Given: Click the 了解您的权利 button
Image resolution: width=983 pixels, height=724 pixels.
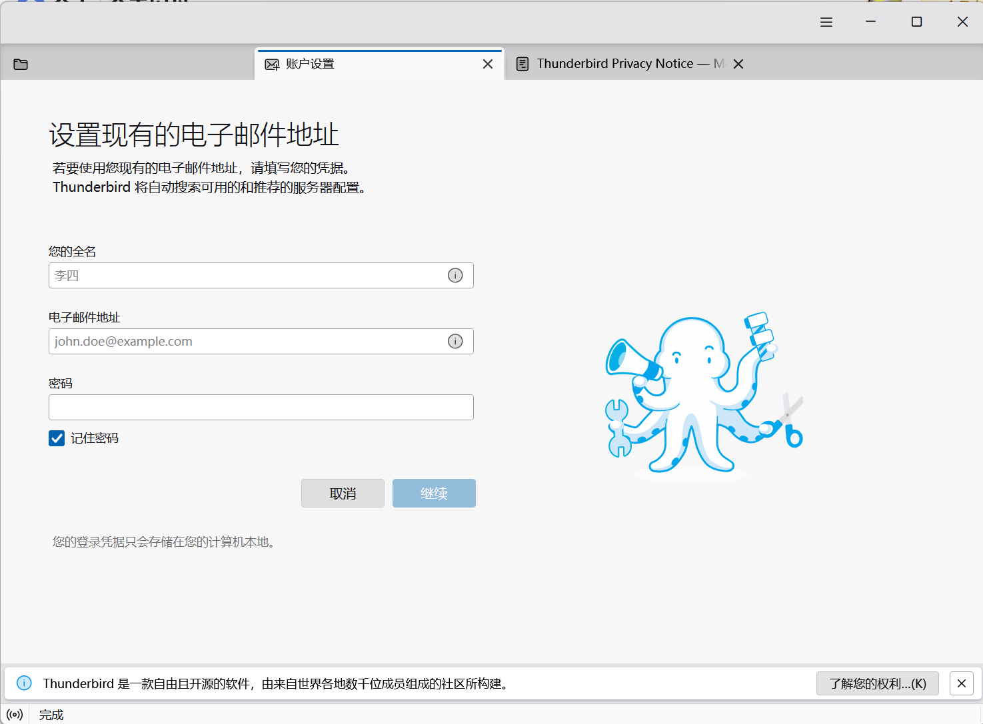Looking at the screenshot, I should [877, 683].
